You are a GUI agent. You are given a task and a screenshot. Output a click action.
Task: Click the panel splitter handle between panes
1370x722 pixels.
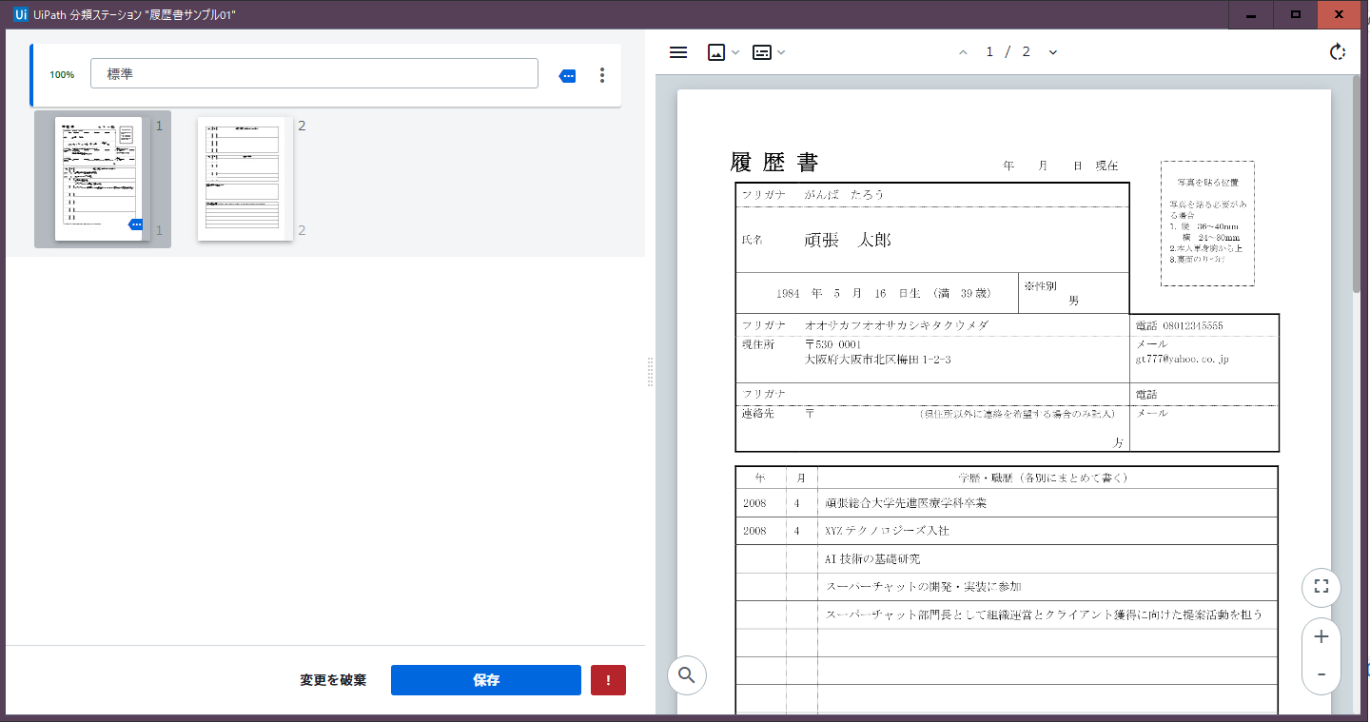[651, 372]
